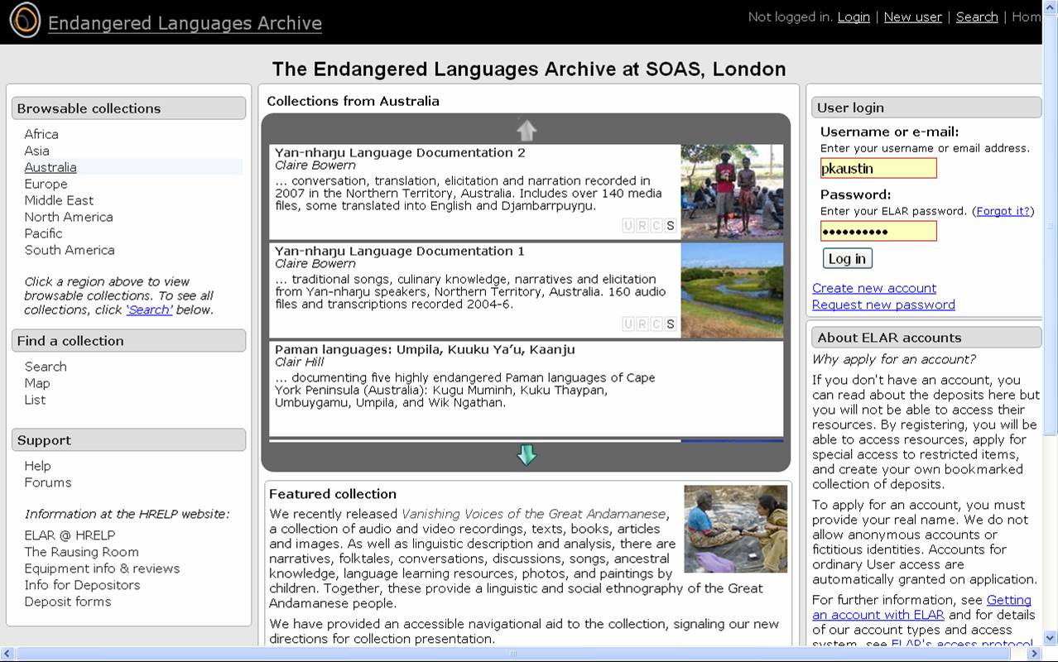The width and height of the screenshot is (1058, 662).
Task: Click User login panel header
Action: [x=926, y=108]
